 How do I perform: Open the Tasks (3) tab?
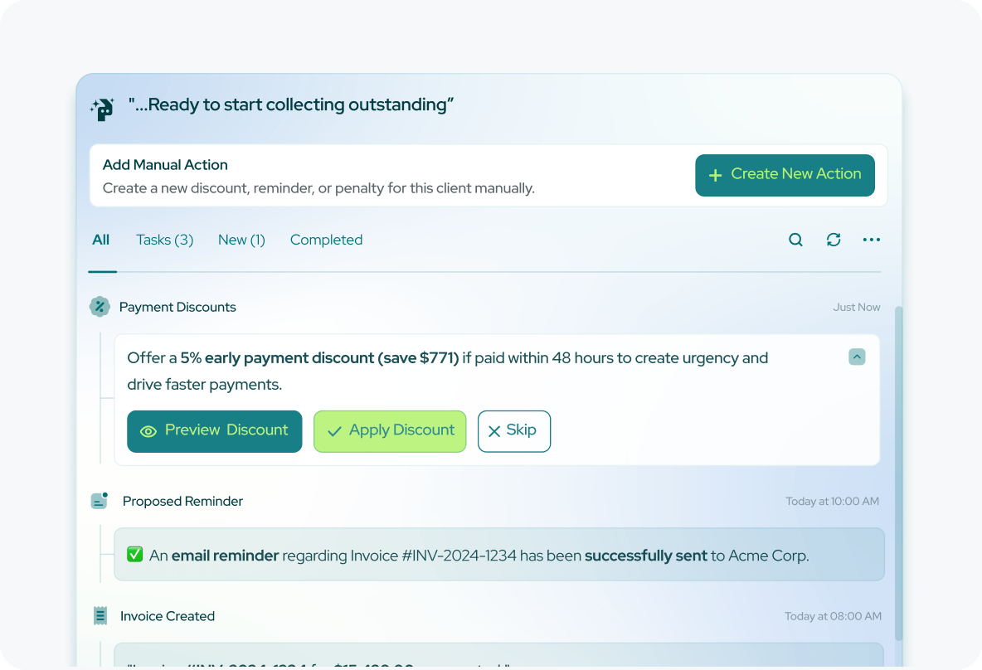click(x=164, y=240)
